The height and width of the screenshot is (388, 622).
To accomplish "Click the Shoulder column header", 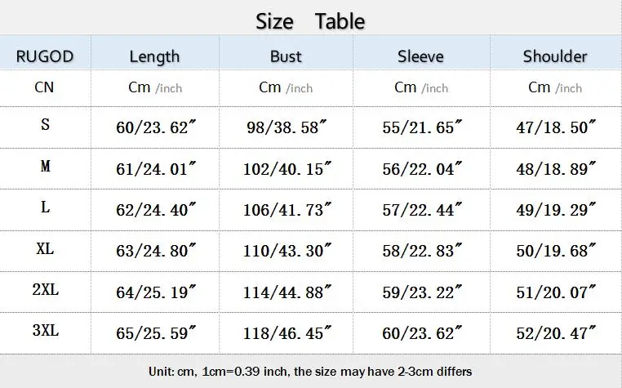I will coord(555,56).
